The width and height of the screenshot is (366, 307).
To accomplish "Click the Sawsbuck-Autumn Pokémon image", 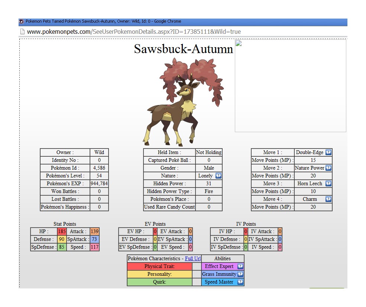I will click(x=178, y=102).
